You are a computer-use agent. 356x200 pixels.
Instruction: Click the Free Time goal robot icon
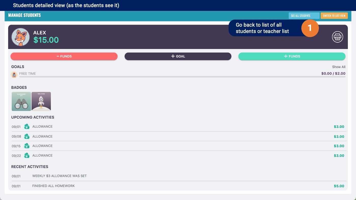14,75
